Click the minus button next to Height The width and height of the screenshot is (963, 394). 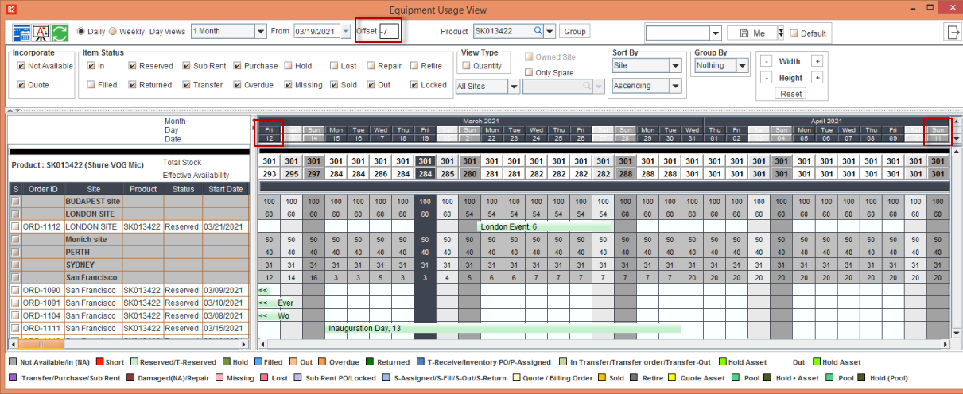click(x=765, y=78)
